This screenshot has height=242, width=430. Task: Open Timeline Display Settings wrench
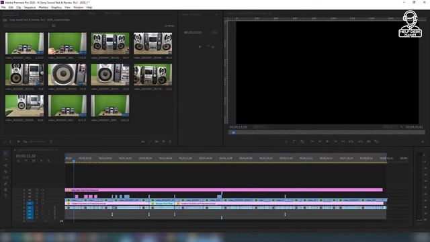49,161
